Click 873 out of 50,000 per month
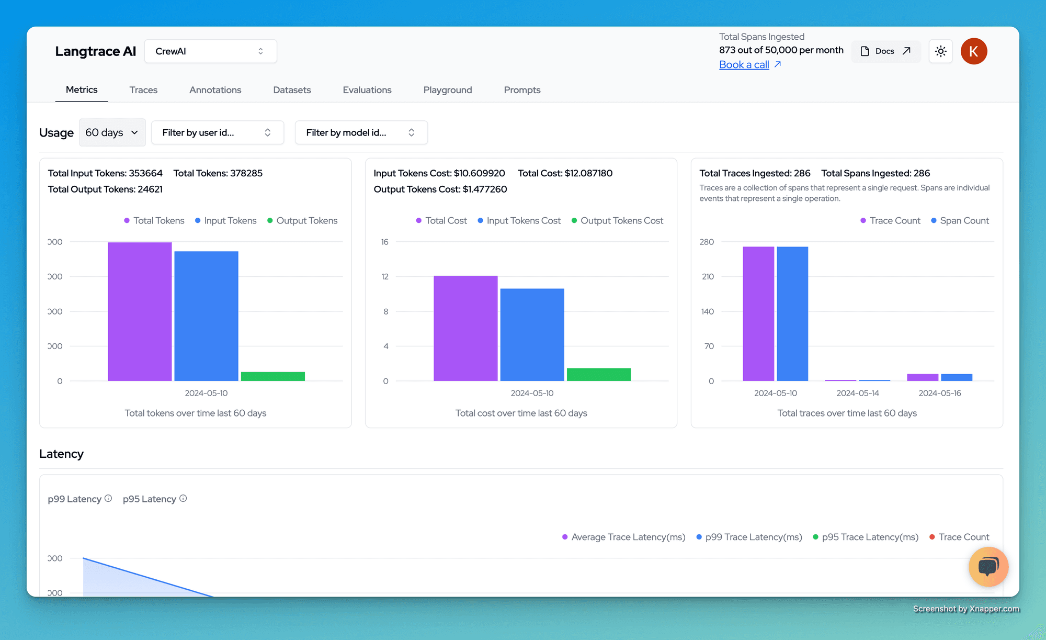This screenshot has width=1046, height=640. 781,50
